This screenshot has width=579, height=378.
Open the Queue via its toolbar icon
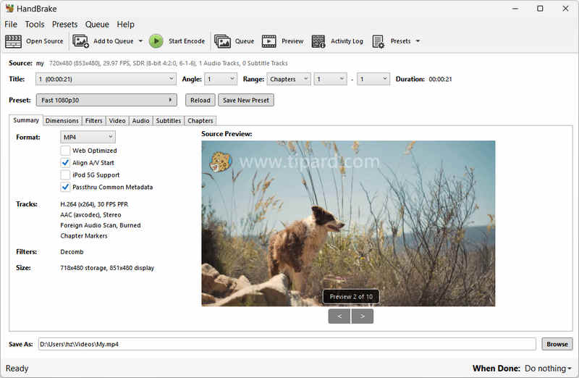[x=222, y=41]
